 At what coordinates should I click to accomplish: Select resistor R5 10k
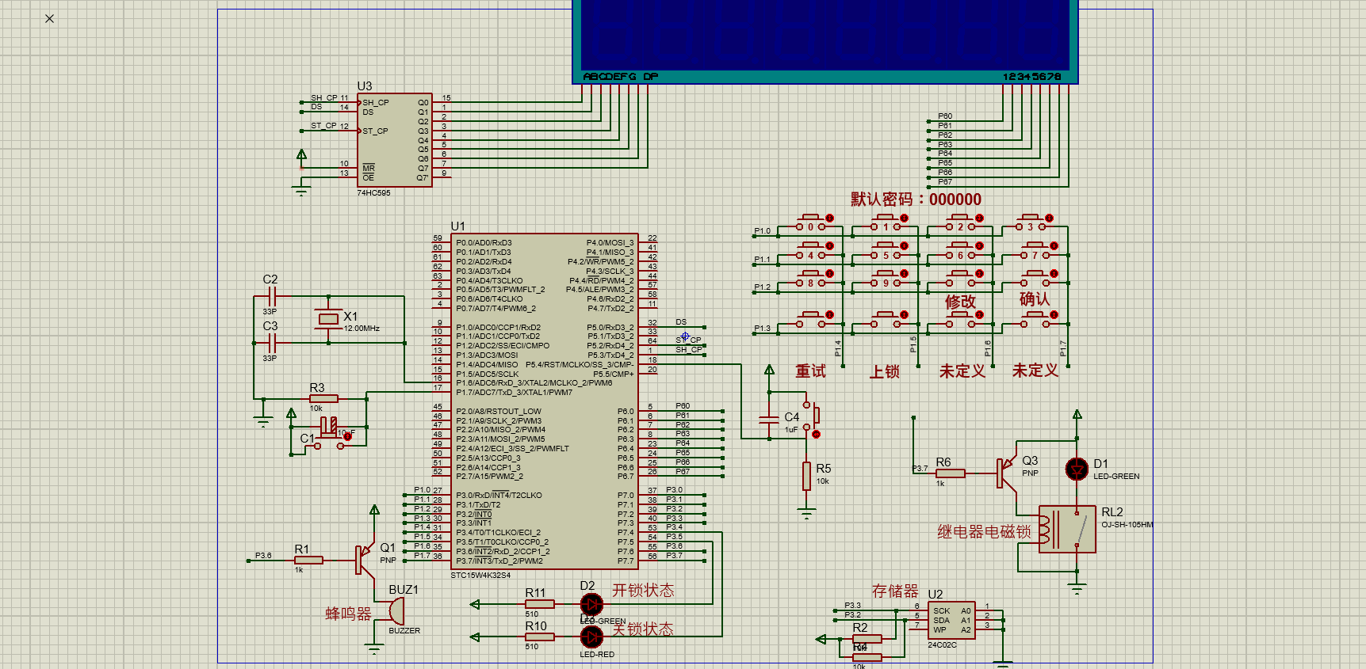click(806, 476)
